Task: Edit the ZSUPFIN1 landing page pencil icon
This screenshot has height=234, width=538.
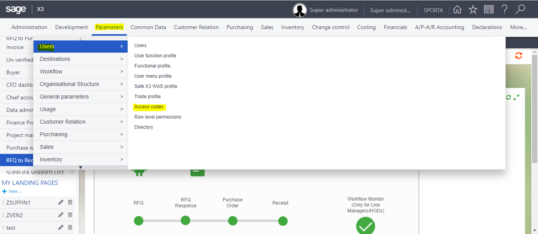Action: tap(61, 202)
